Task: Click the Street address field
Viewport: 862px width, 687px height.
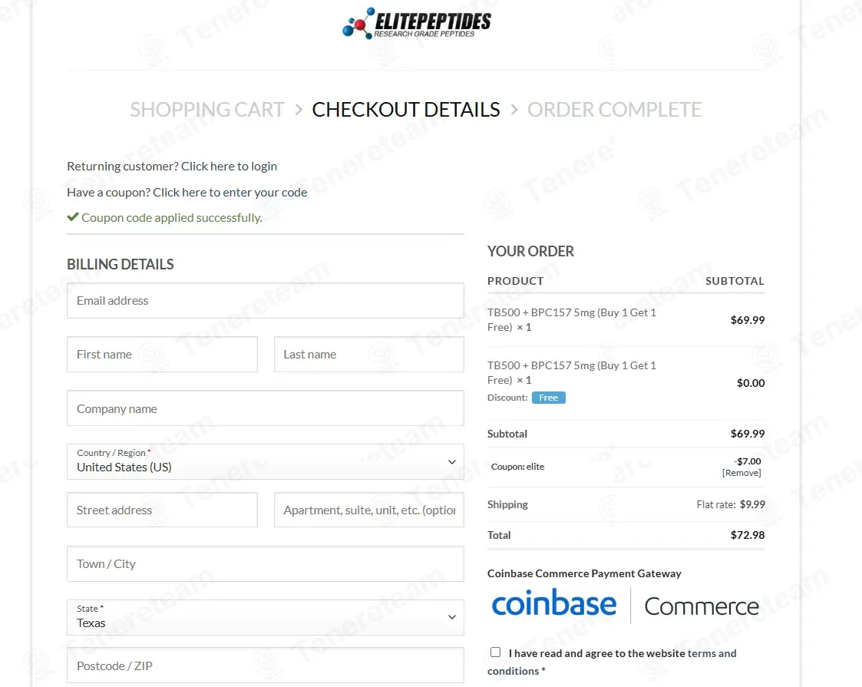Action: [162, 510]
